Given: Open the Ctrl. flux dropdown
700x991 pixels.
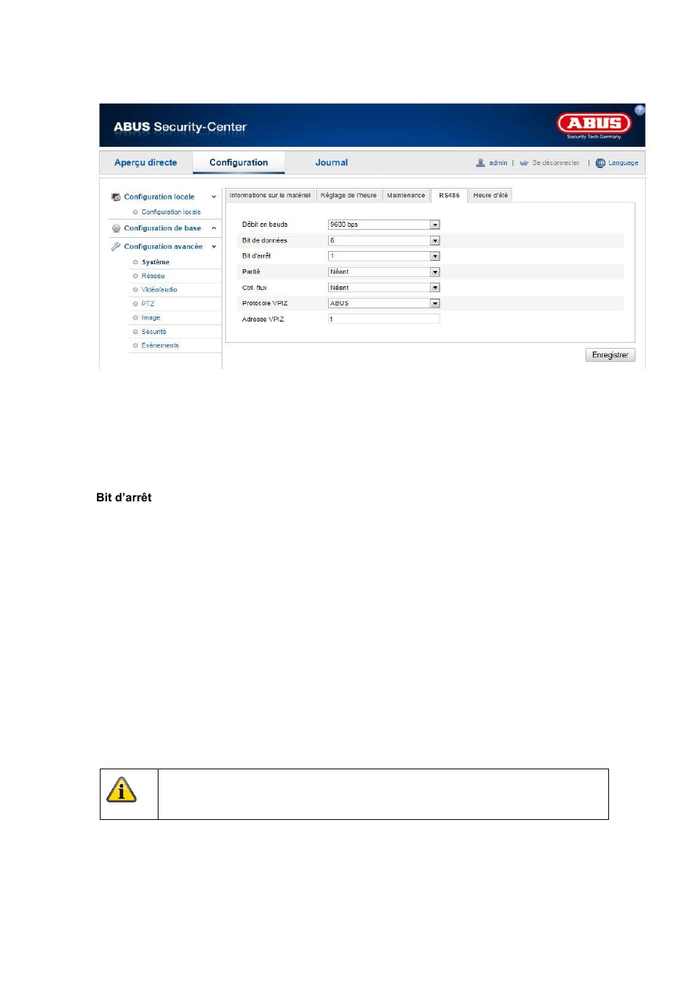Looking at the screenshot, I should point(435,288).
